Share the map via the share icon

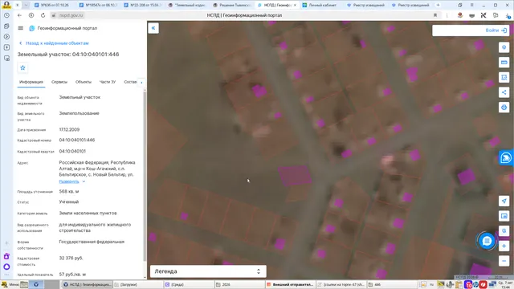(x=504, y=92)
